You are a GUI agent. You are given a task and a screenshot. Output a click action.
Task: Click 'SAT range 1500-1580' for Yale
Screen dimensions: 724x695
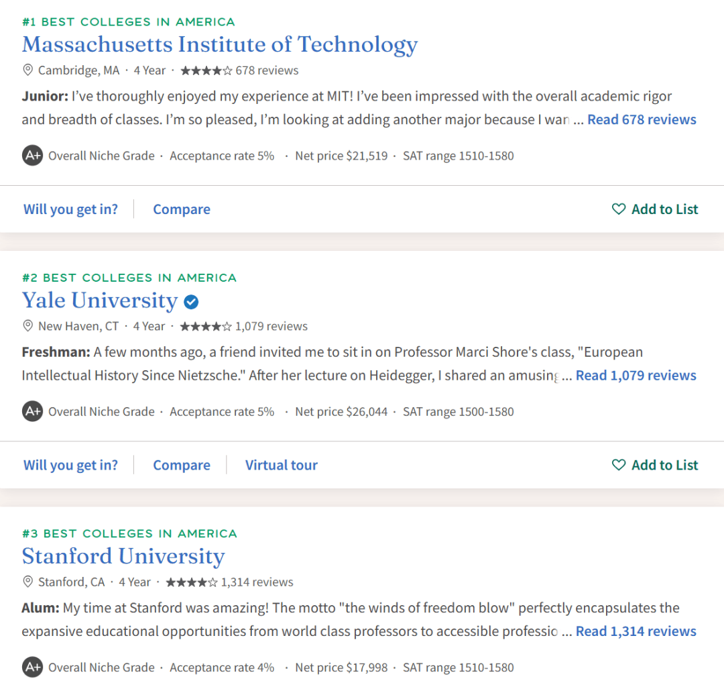[x=458, y=412]
